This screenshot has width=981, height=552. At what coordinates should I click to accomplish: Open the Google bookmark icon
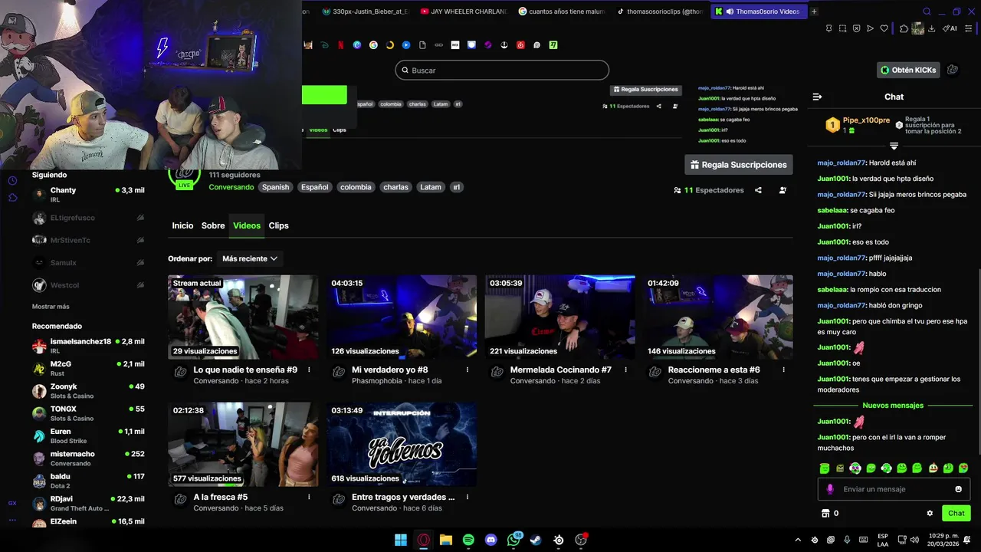(x=373, y=45)
